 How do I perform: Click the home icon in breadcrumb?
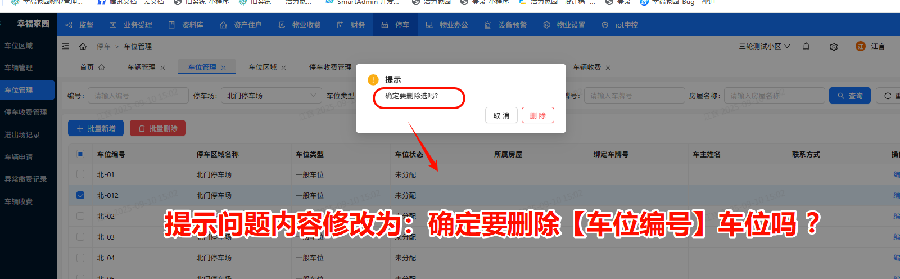point(83,47)
